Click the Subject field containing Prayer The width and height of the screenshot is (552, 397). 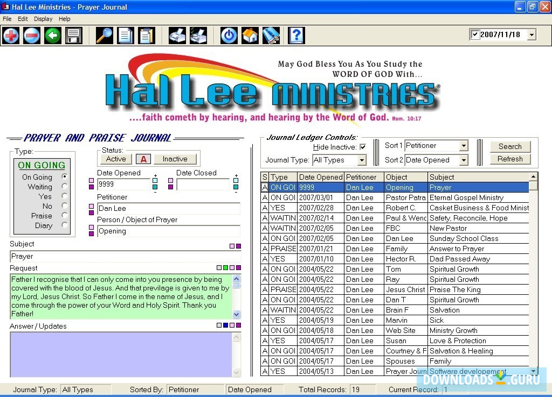tap(125, 257)
